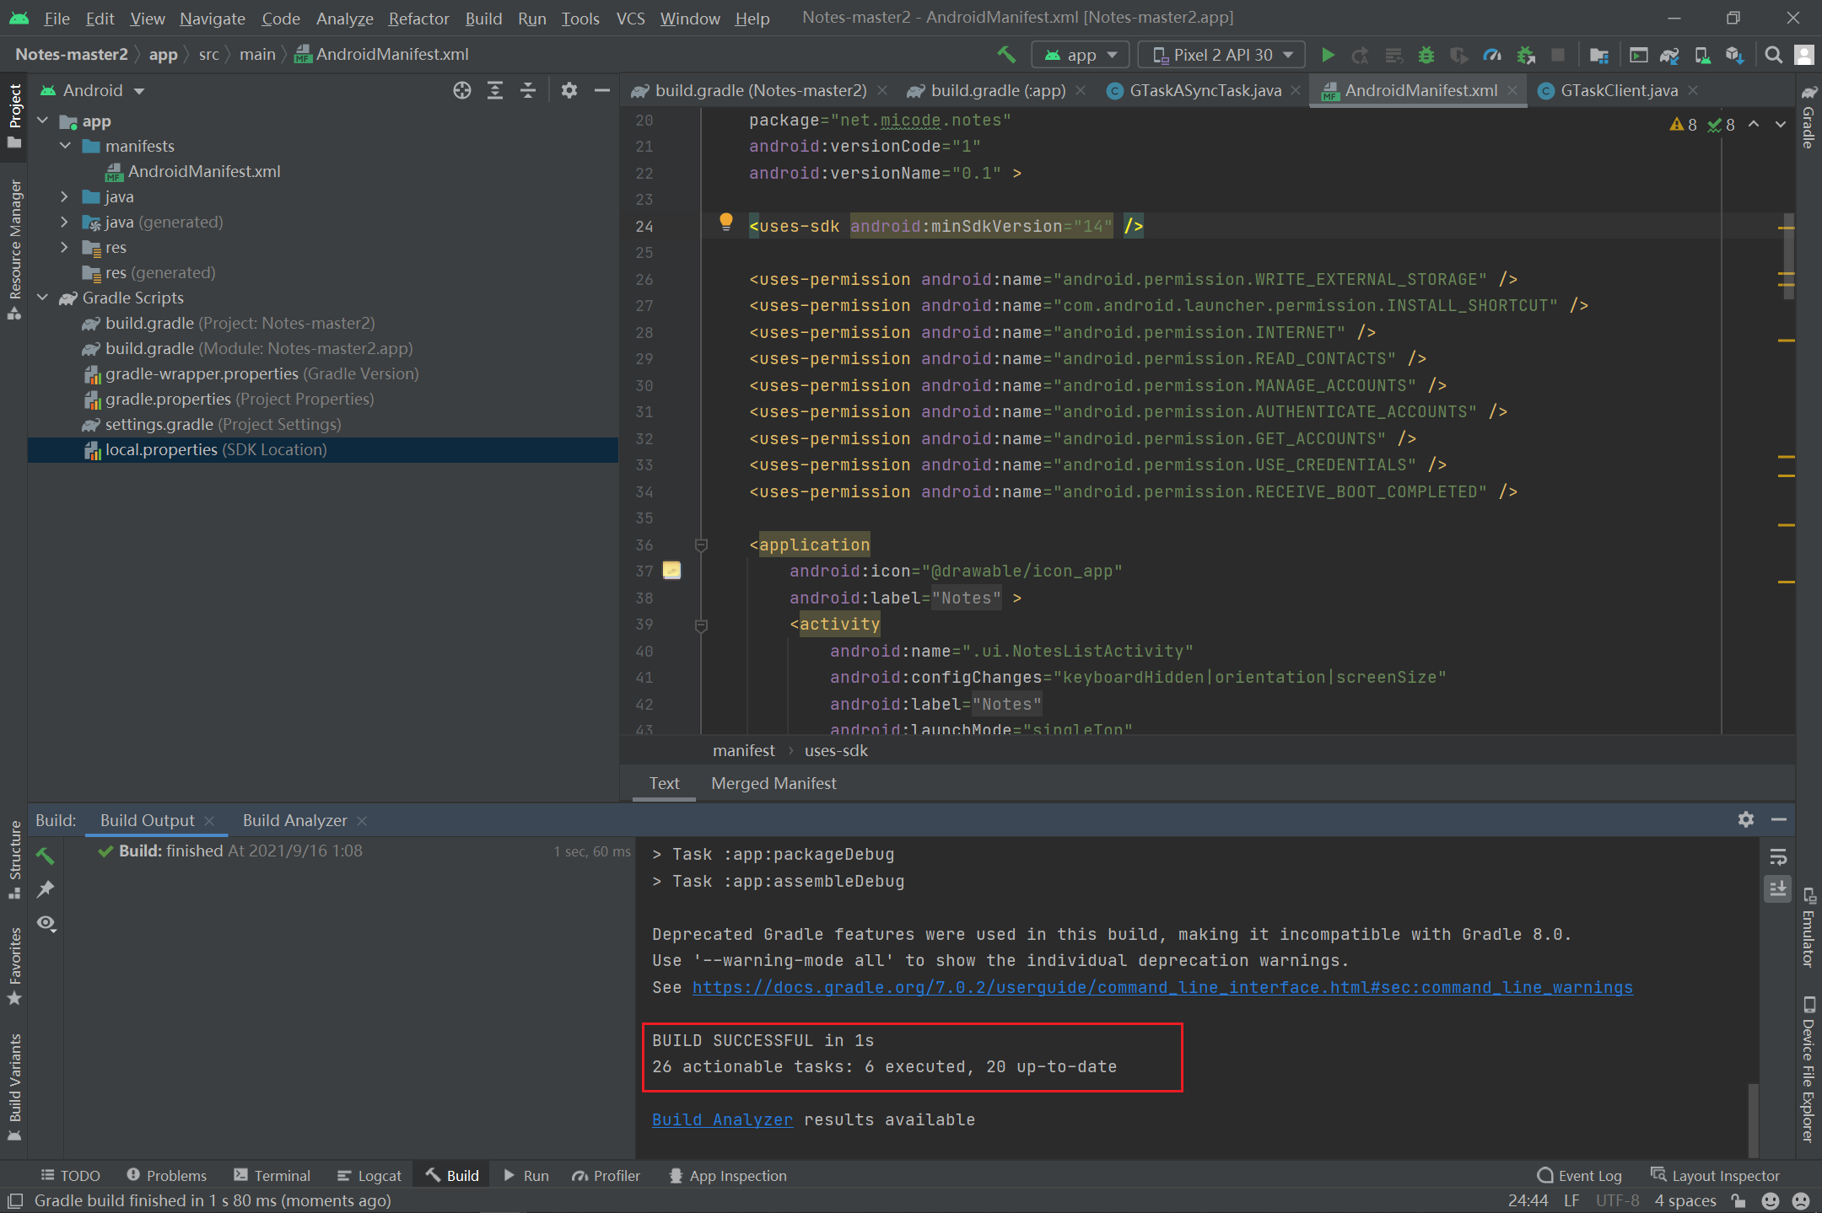Expand the res folder
The image size is (1822, 1213).
pos(65,247)
